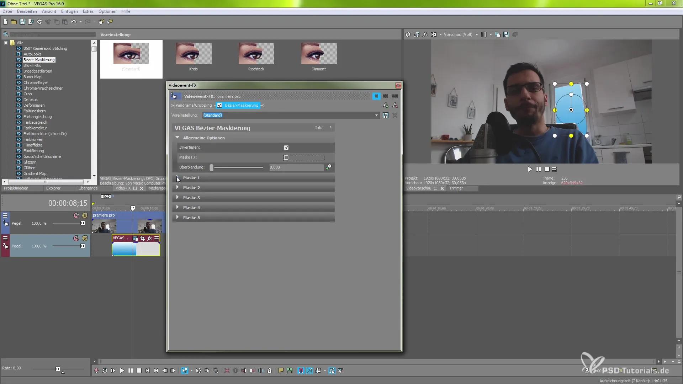Switch to the Übergänge tab
Screen dimensions: 683x384
[88, 188]
